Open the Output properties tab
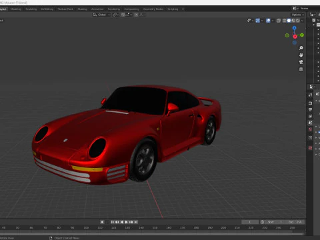320x240 pixels. [311, 109]
